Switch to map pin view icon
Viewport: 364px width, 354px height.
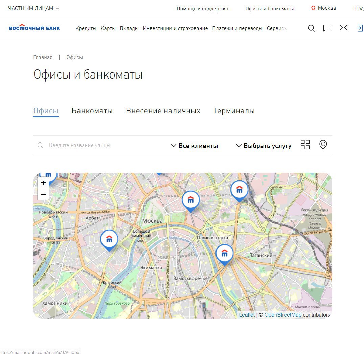point(323,145)
